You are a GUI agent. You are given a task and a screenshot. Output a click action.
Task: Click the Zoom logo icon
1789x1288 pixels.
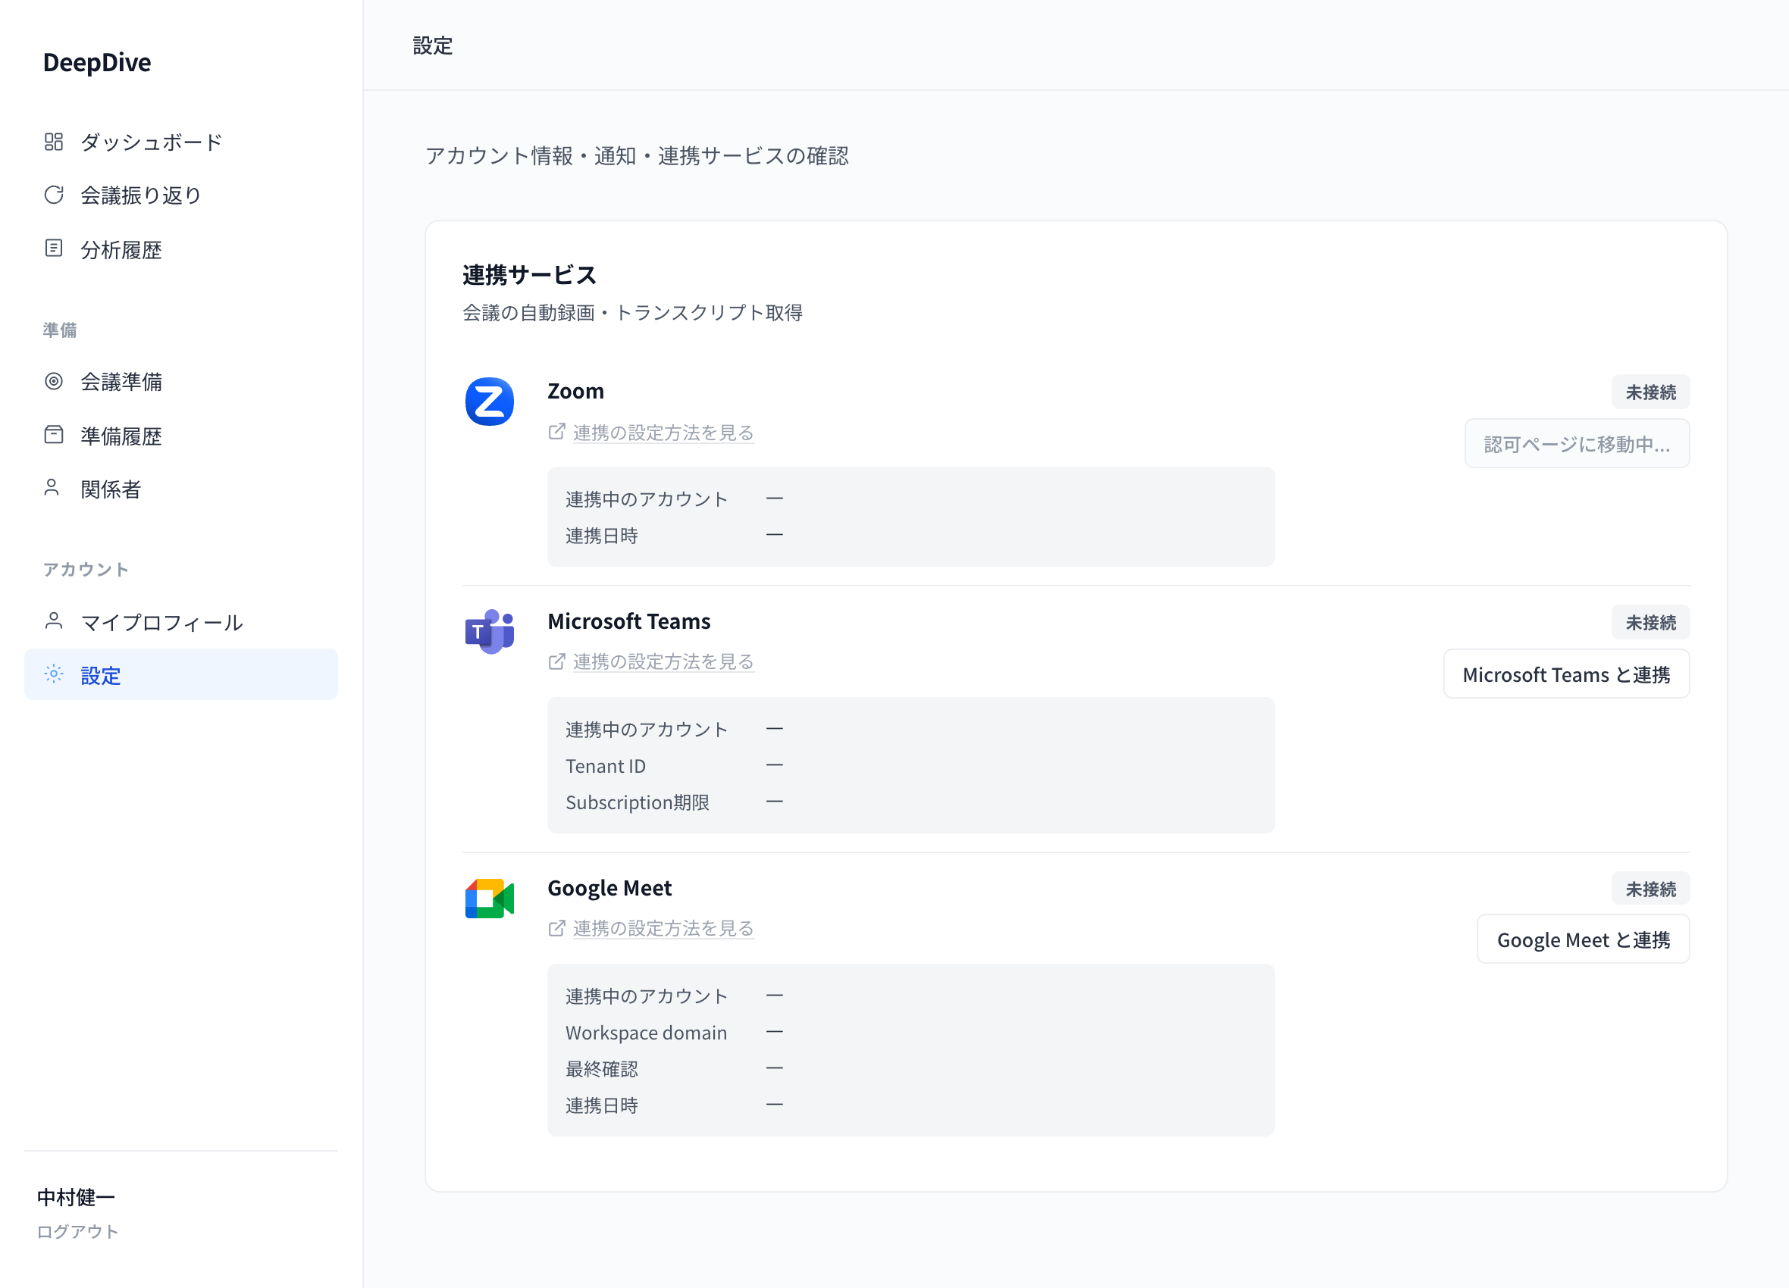click(x=489, y=402)
